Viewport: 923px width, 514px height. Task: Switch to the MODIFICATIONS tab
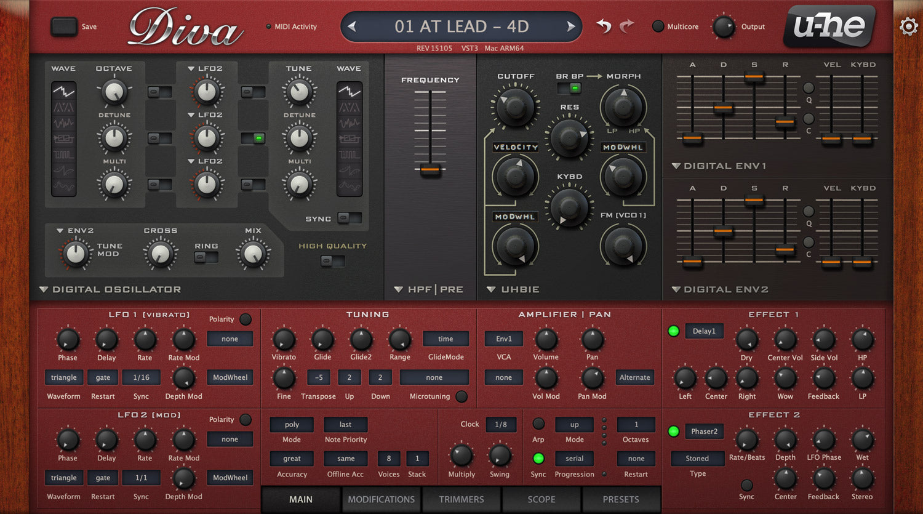pos(381,499)
